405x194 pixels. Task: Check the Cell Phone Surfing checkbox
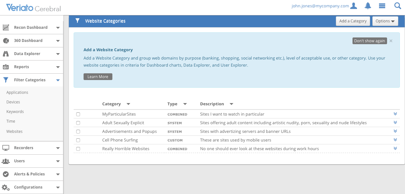(78, 140)
